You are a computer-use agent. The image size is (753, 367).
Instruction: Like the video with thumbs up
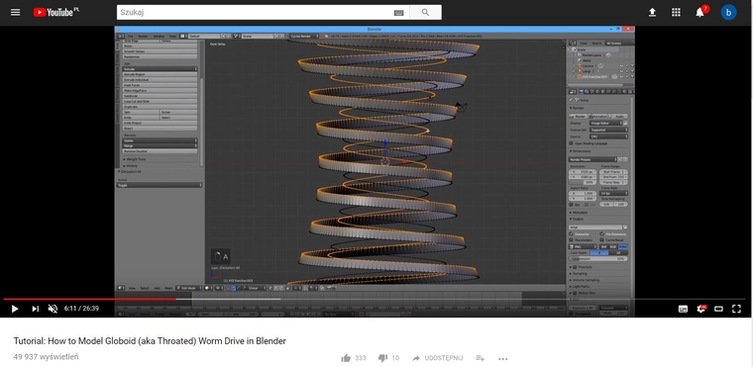click(x=346, y=358)
